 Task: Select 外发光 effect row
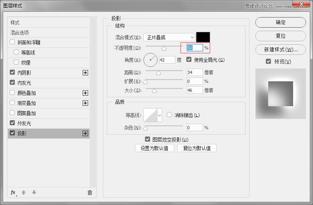click(48, 123)
